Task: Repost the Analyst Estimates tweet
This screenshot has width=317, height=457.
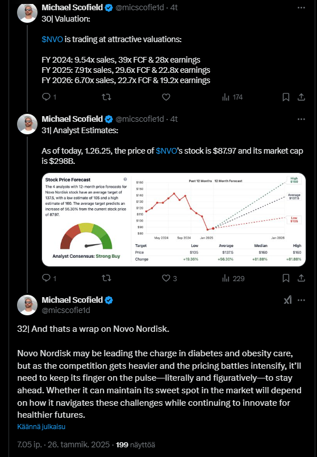Action: point(106,278)
